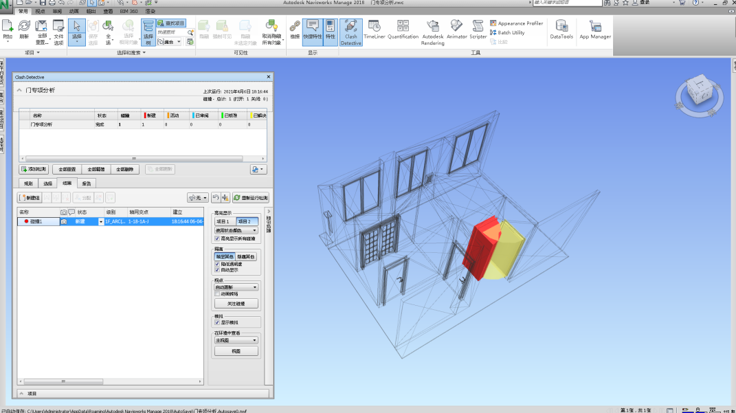
Task: Open the TimeLiner tool
Action: point(374,30)
